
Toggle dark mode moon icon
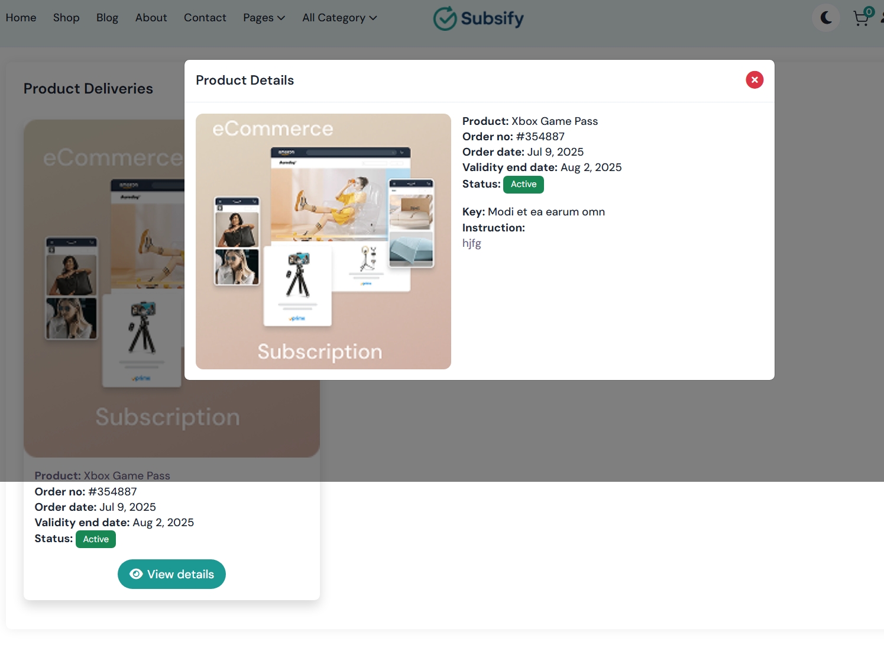(x=826, y=18)
